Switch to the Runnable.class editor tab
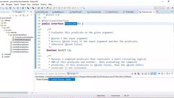This screenshot has width=174, height=98. coord(42,12)
